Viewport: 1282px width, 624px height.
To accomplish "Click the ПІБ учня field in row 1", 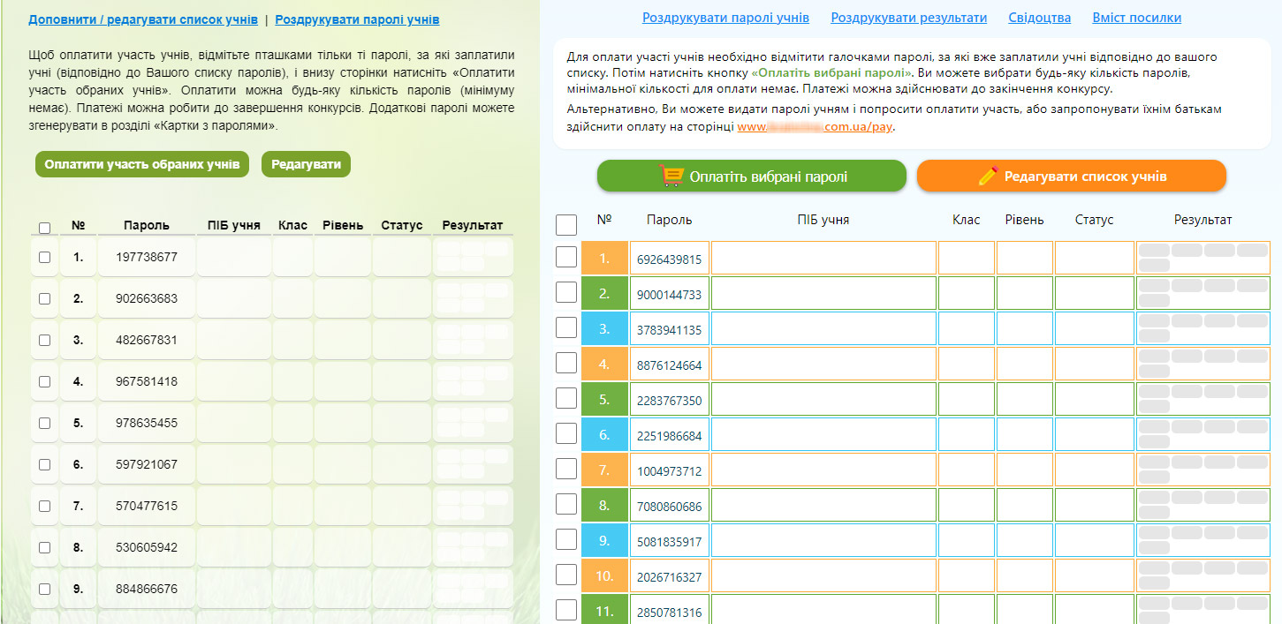I will point(823,259).
